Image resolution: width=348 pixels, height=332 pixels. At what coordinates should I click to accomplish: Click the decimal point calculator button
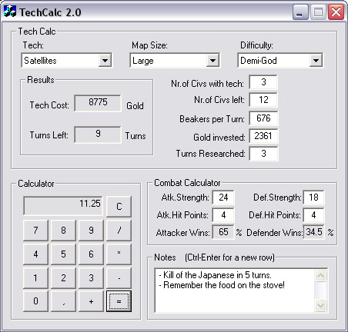tap(63, 301)
